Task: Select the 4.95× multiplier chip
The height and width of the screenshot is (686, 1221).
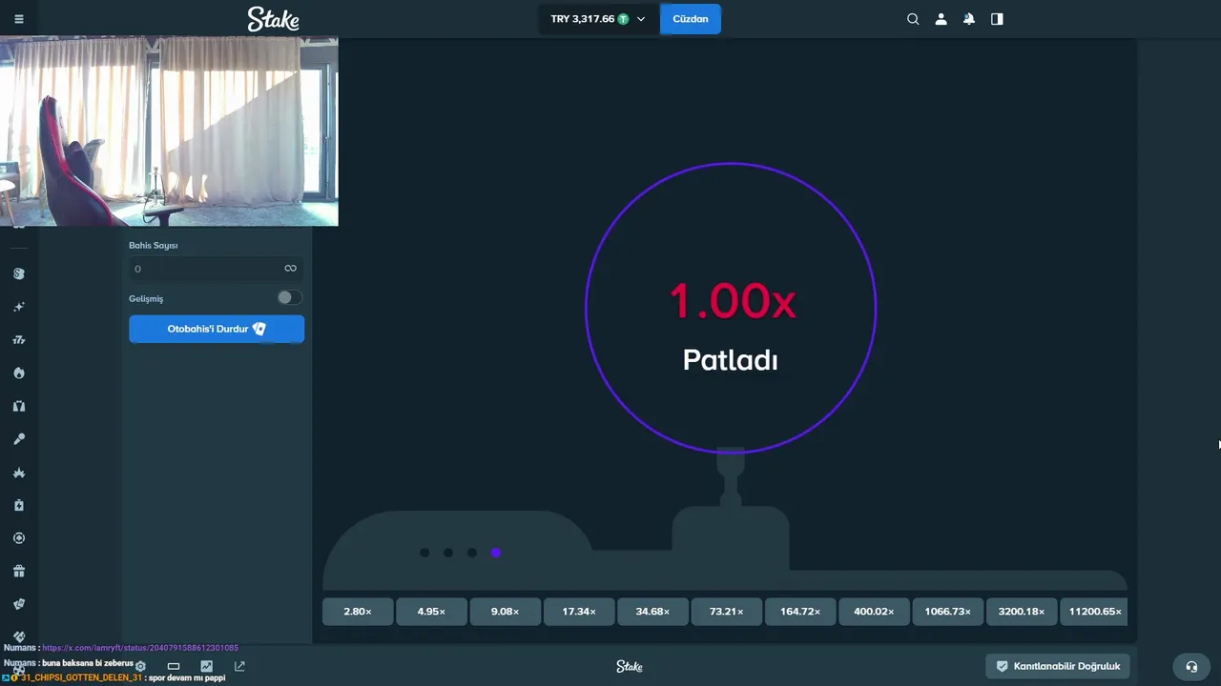Action: [431, 612]
